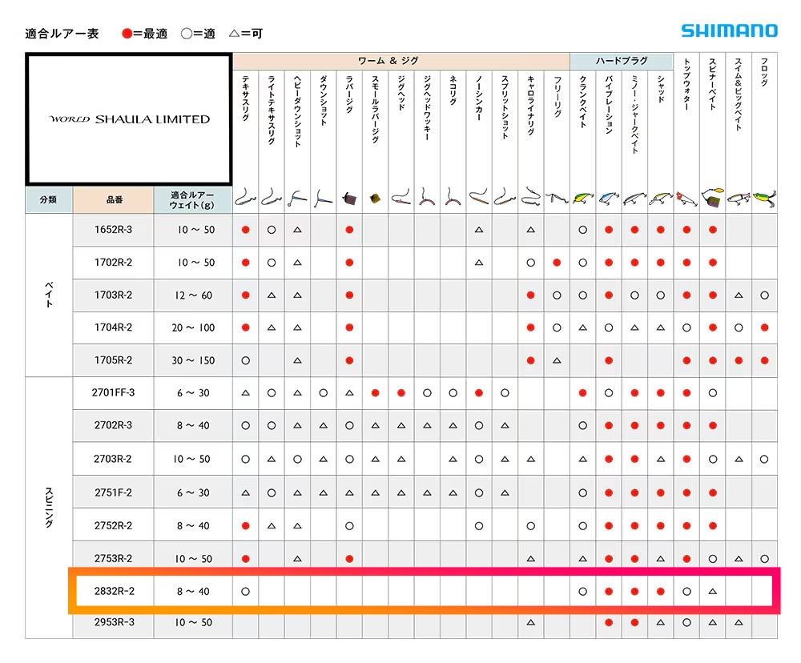Click the 8 ~ 40 weight for 2832R-2
The width and height of the screenshot is (801, 663).
193,592
